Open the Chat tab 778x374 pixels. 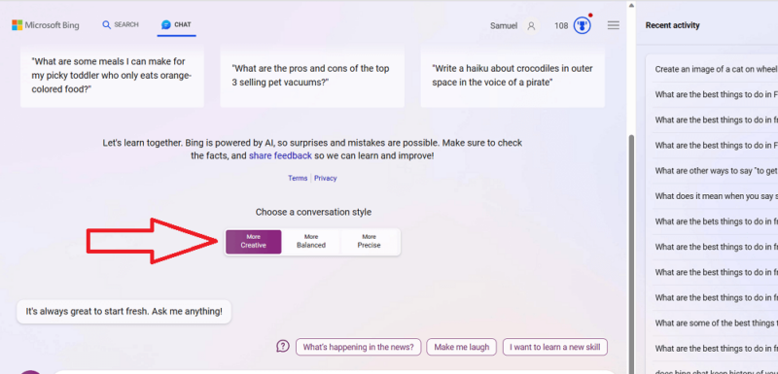[176, 24]
